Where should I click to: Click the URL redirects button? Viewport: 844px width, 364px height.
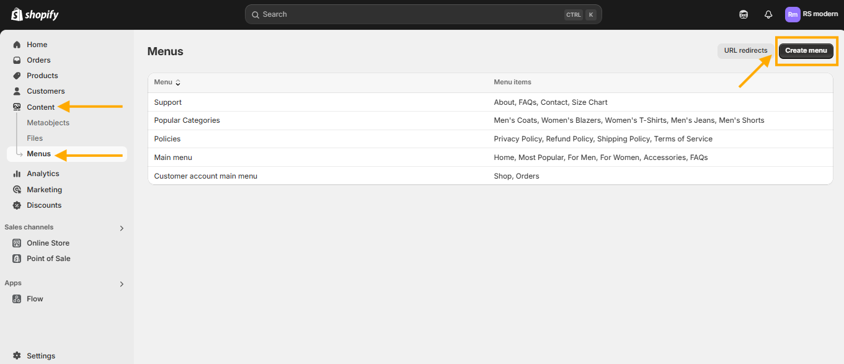pos(746,51)
